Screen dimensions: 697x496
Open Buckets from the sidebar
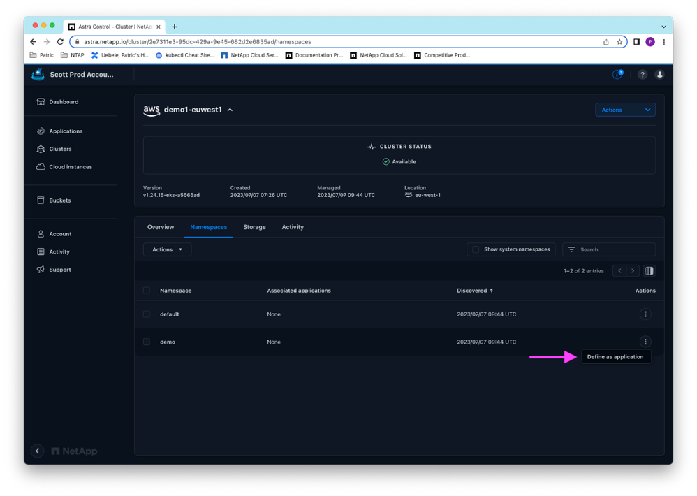(x=54, y=200)
